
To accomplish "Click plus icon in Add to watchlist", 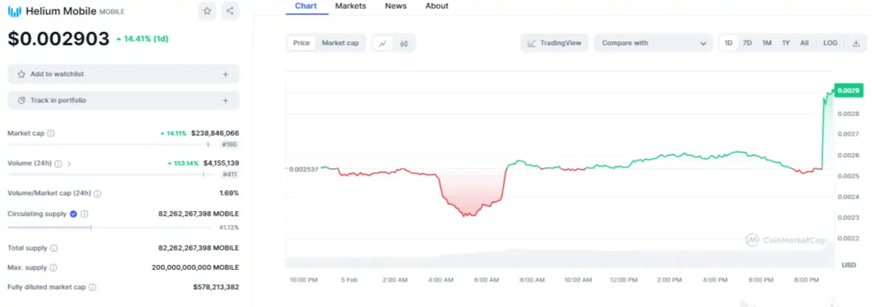I will pos(225,74).
